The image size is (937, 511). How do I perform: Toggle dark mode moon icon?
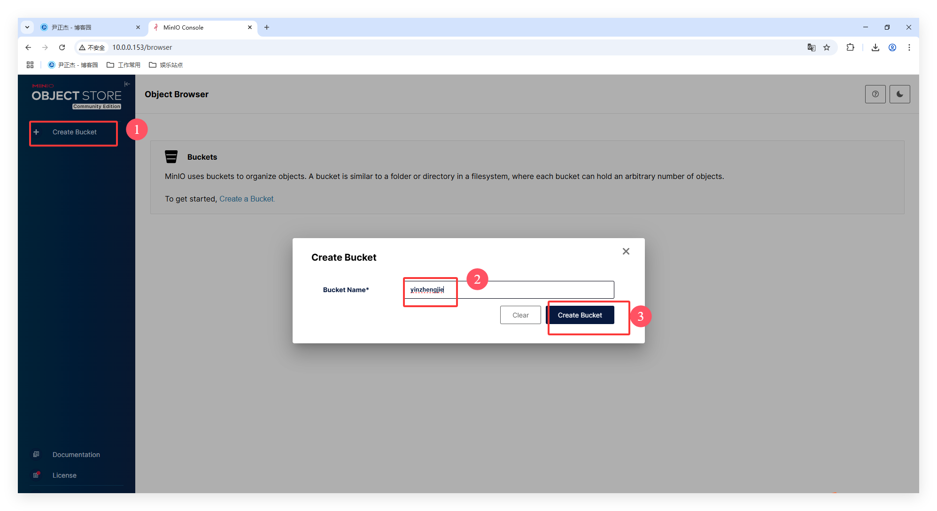(899, 94)
